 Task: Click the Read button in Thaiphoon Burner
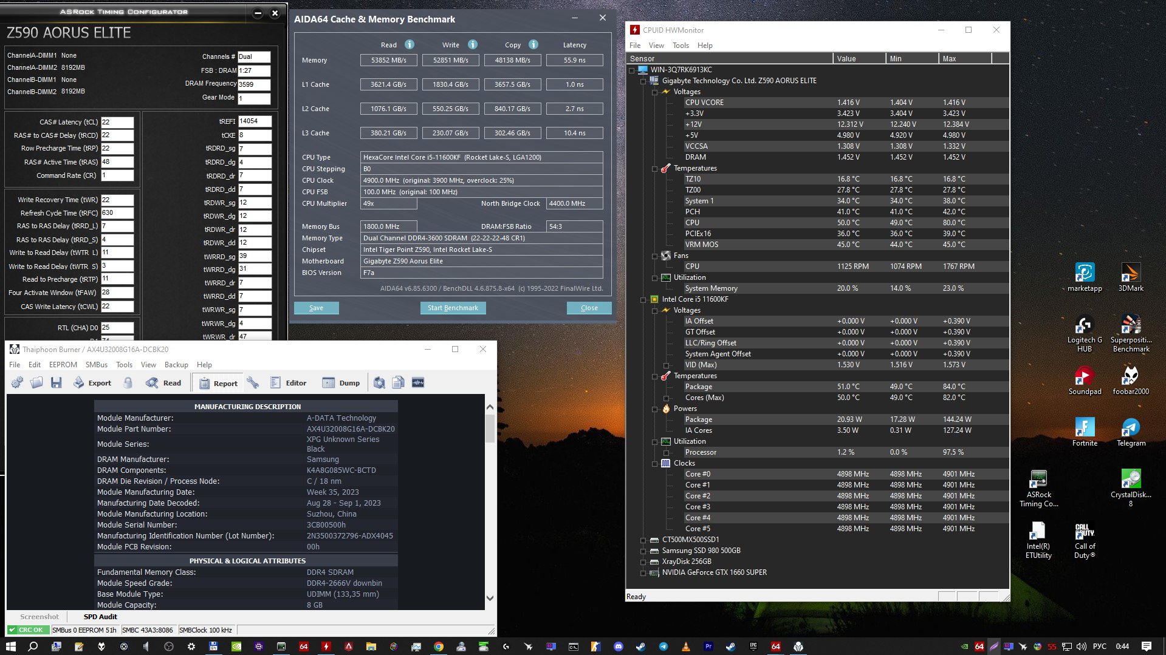coord(163,382)
